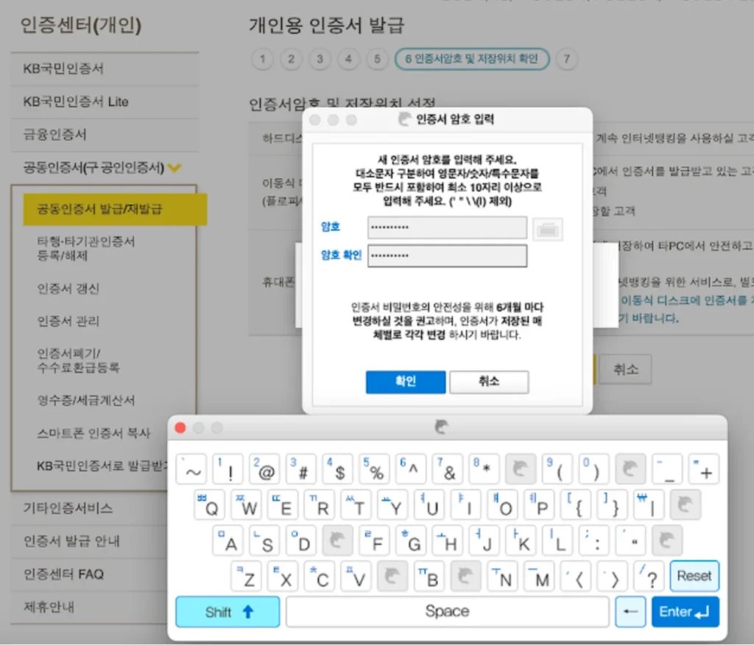Tap the # key on virtual keyboard
The image size is (754, 645).
301,469
